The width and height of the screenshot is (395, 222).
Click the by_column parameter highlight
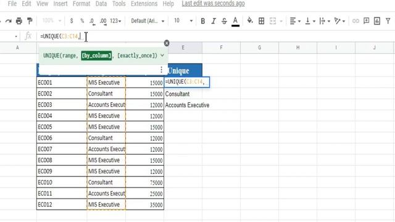96,55
